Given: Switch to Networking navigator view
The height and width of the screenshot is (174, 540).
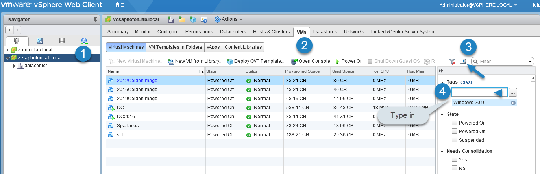Looking at the screenshot, I should [84, 40].
